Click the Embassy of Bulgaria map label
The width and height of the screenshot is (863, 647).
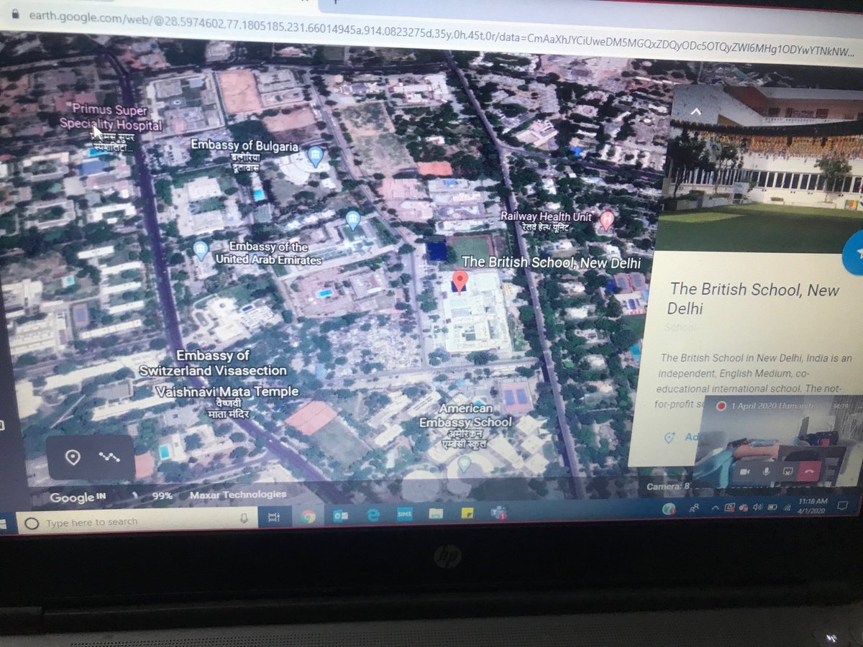pyautogui.click(x=244, y=145)
